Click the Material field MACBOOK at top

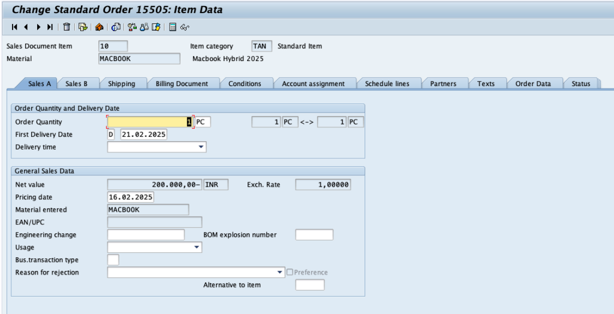[x=139, y=59]
